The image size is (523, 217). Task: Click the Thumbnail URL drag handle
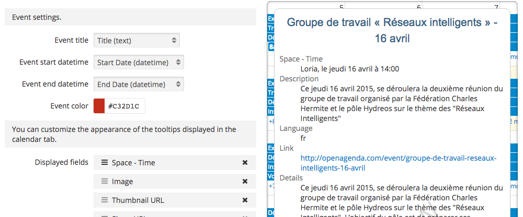point(105,200)
